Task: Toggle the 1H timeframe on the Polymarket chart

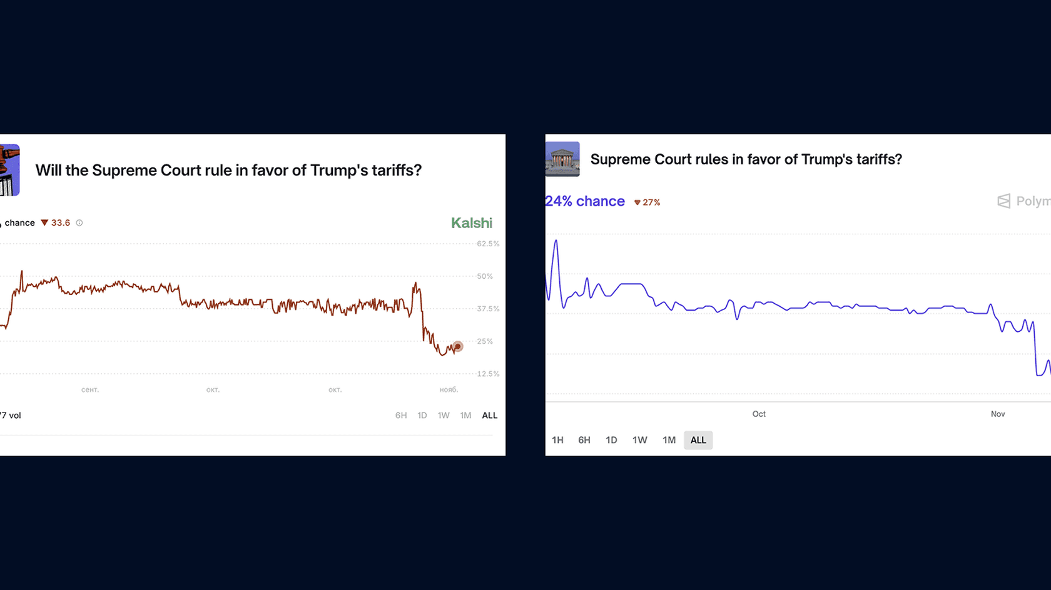Action: 558,440
